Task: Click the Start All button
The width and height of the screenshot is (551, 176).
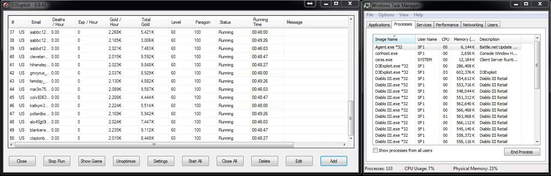Action: 195,161
